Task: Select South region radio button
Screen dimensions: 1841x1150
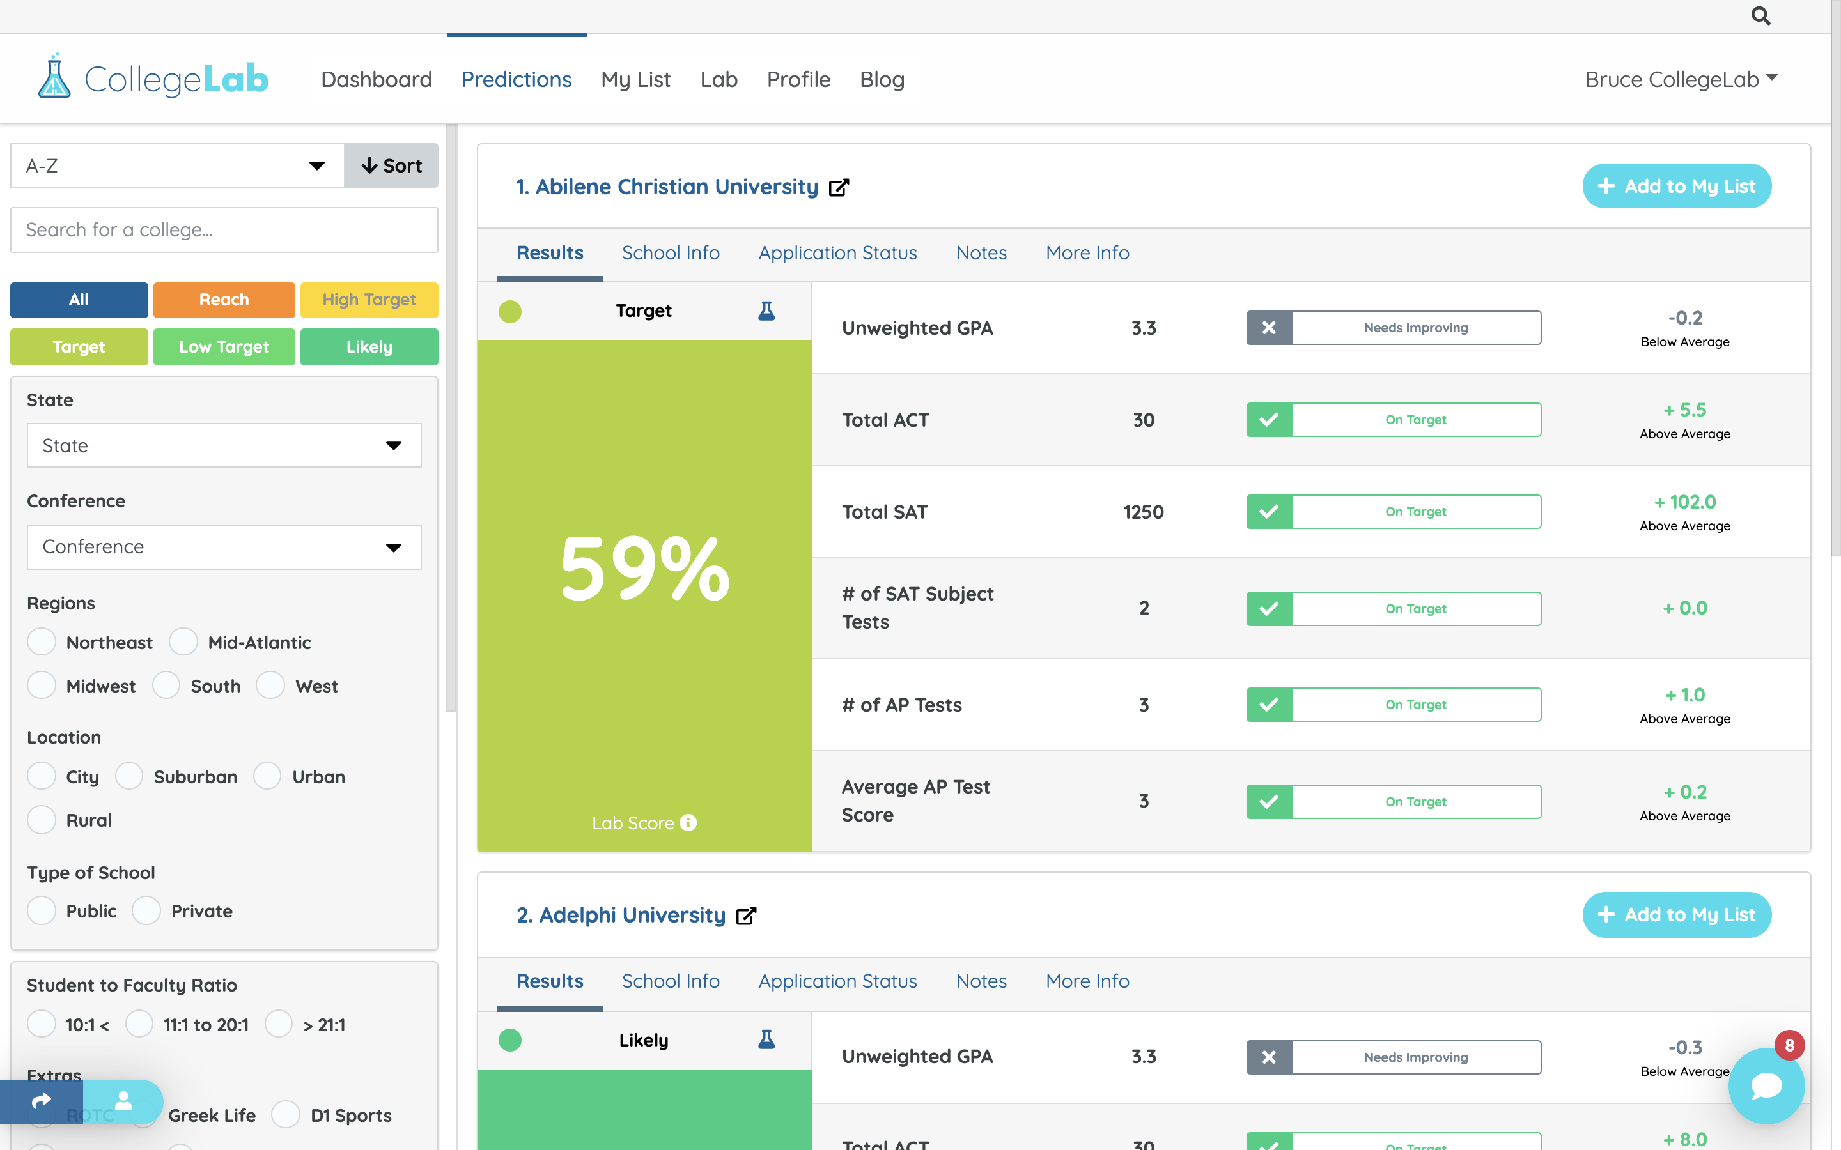Action: (166, 686)
